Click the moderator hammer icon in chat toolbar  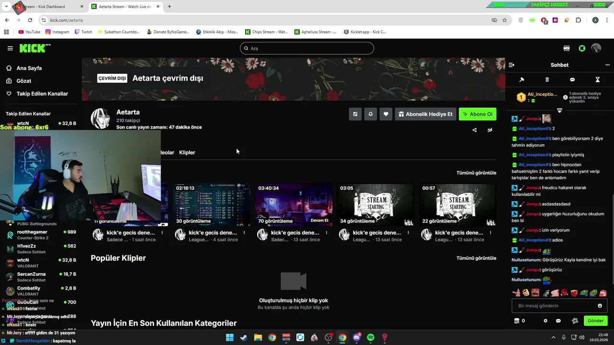tap(522, 80)
